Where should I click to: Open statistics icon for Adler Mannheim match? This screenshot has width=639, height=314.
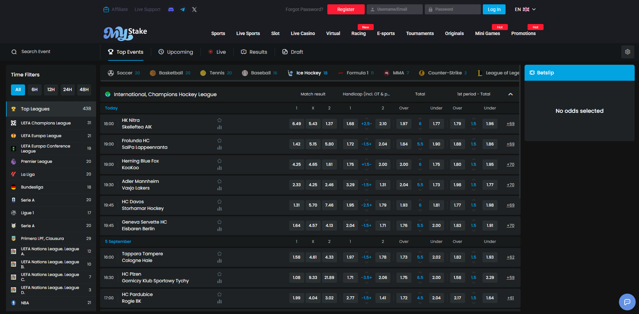click(x=219, y=188)
